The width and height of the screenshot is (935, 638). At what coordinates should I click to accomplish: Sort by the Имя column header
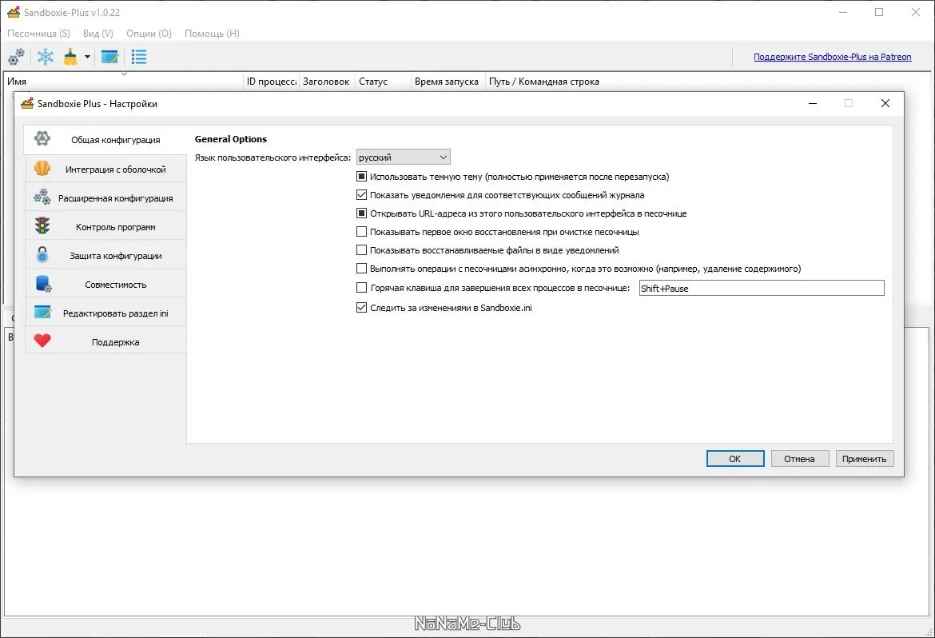click(124, 82)
